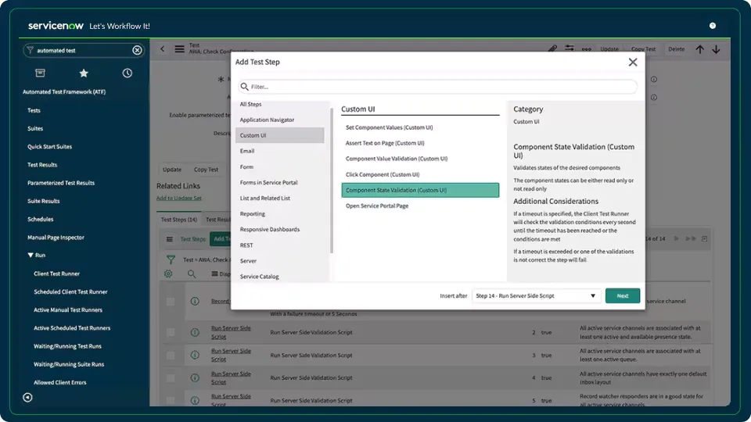Choose Open Service Portal Page step

[420, 206]
